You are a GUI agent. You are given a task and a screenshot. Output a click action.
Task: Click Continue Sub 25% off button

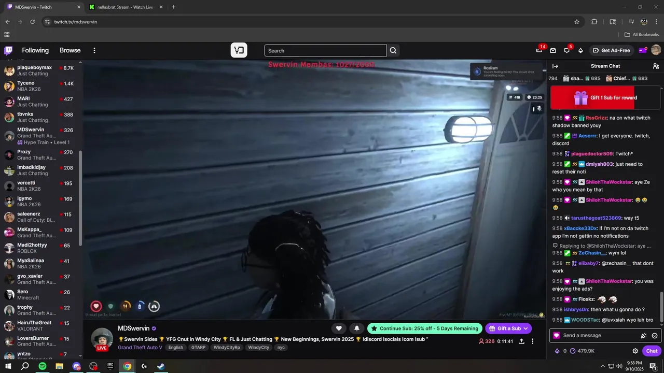tap(425, 328)
